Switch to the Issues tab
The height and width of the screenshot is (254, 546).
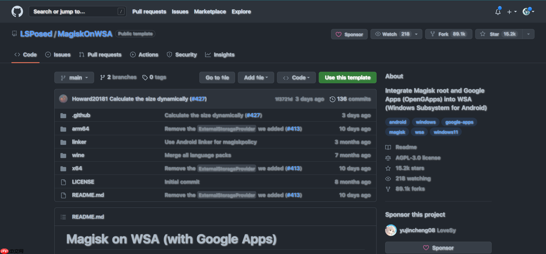click(x=58, y=55)
